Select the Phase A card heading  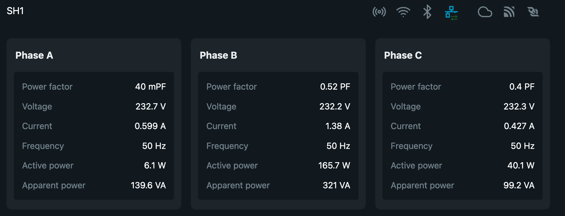tap(34, 55)
